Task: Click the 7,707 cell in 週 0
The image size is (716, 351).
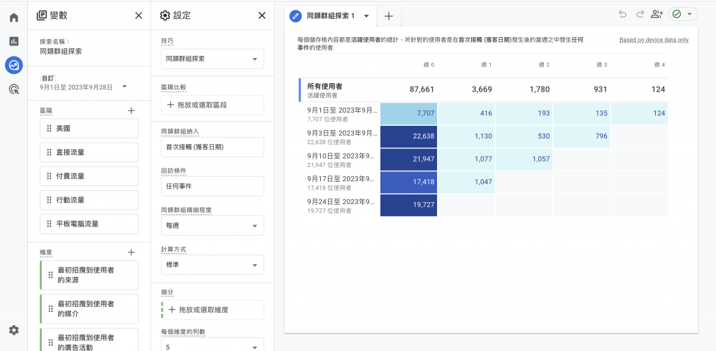Action: click(408, 113)
